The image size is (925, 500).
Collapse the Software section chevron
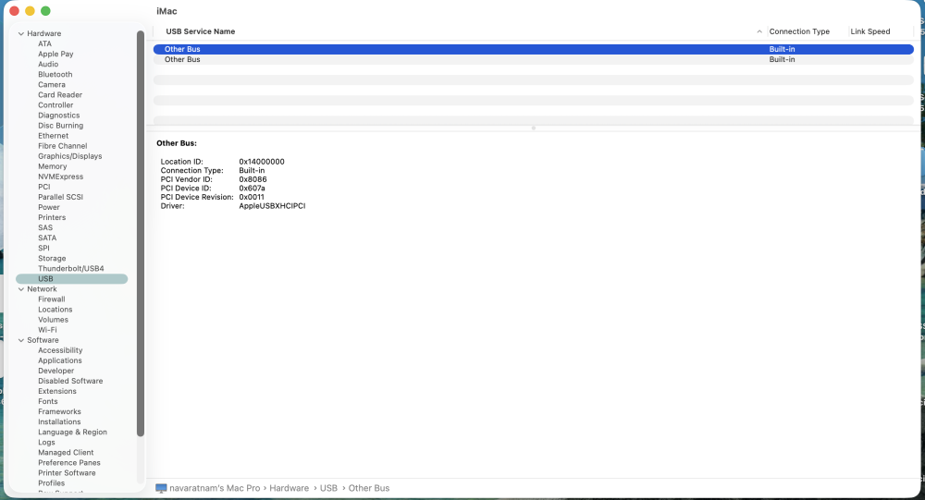click(21, 340)
